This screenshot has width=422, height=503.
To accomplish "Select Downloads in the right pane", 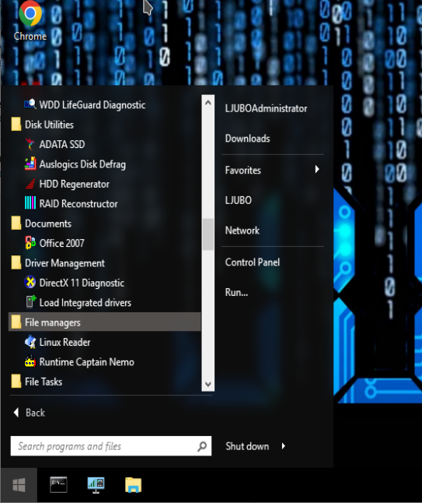I will [x=247, y=139].
